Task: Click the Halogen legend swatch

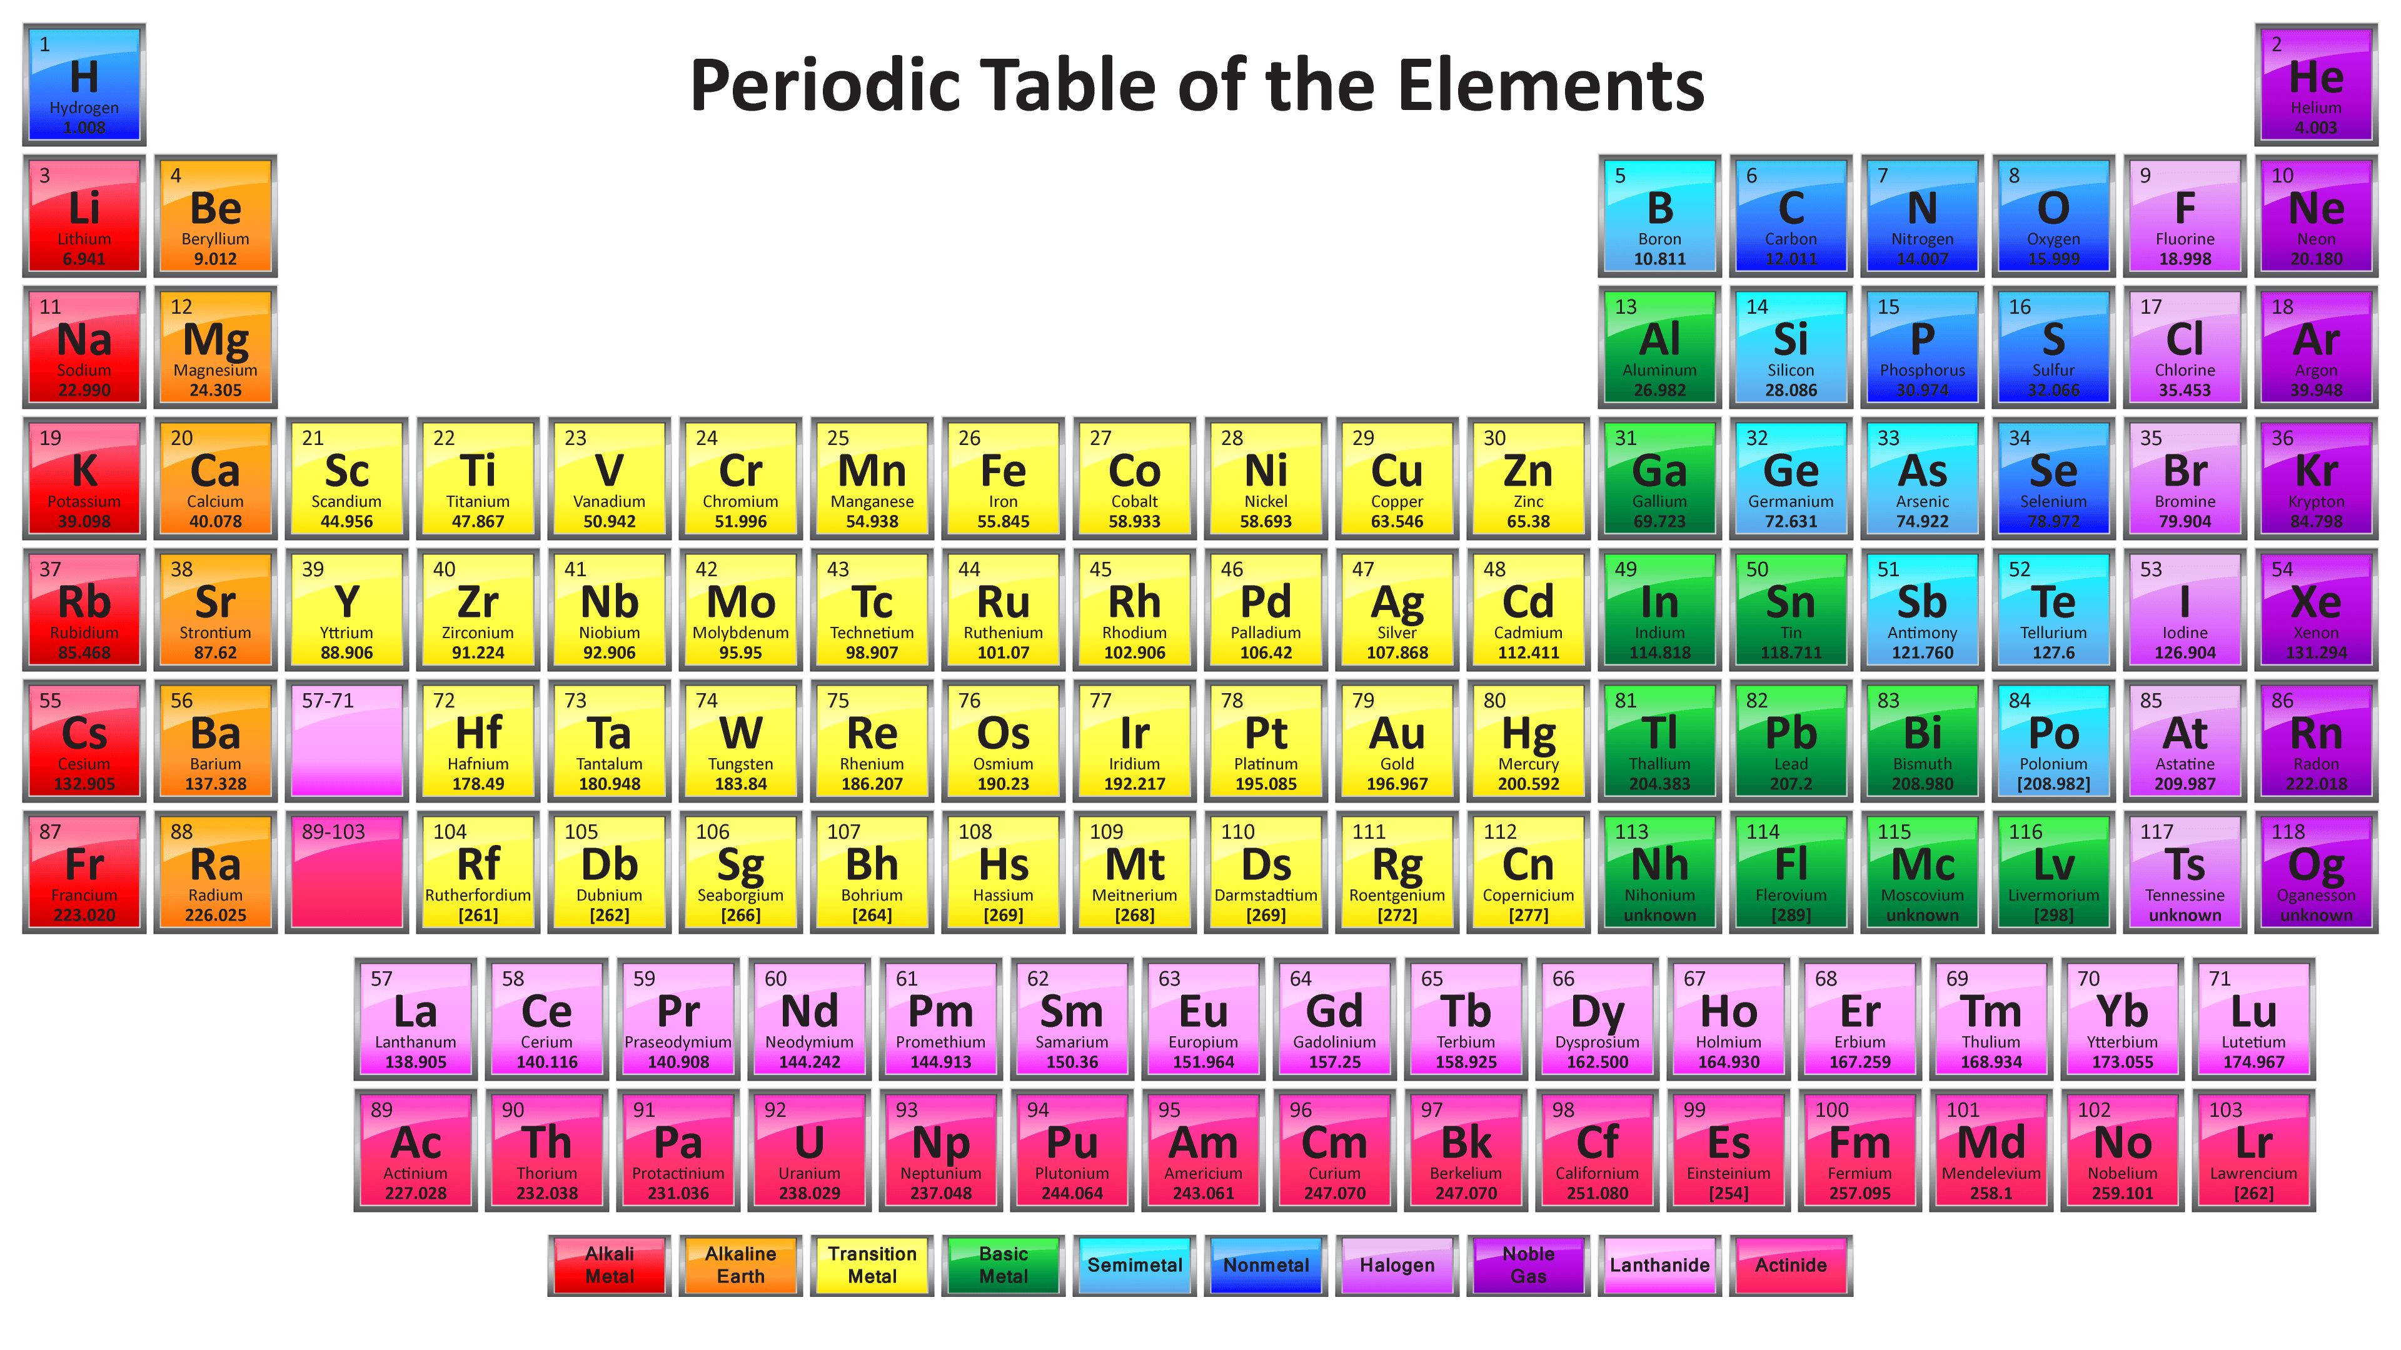Action: click(1397, 1265)
